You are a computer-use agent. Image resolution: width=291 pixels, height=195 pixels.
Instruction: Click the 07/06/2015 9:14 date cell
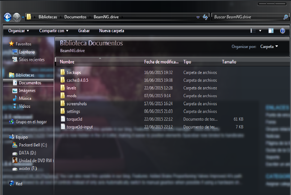(x=157, y=96)
